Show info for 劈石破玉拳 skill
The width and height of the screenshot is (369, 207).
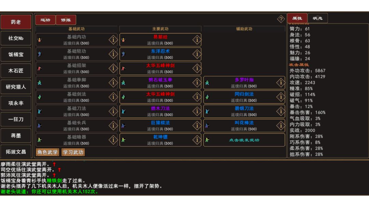(197, 83)
